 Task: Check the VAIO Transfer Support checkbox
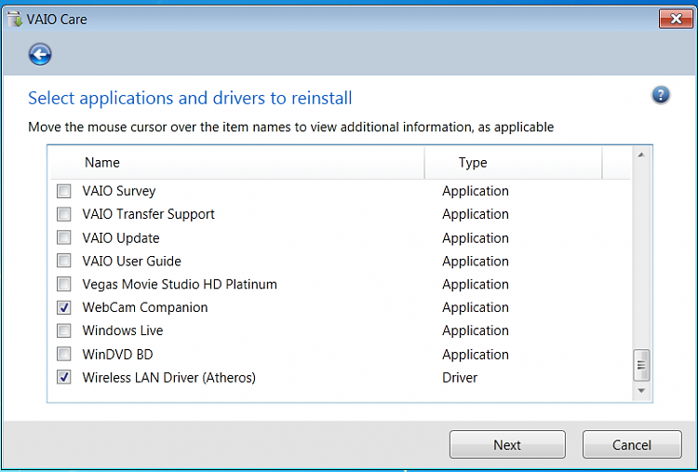[x=63, y=214]
